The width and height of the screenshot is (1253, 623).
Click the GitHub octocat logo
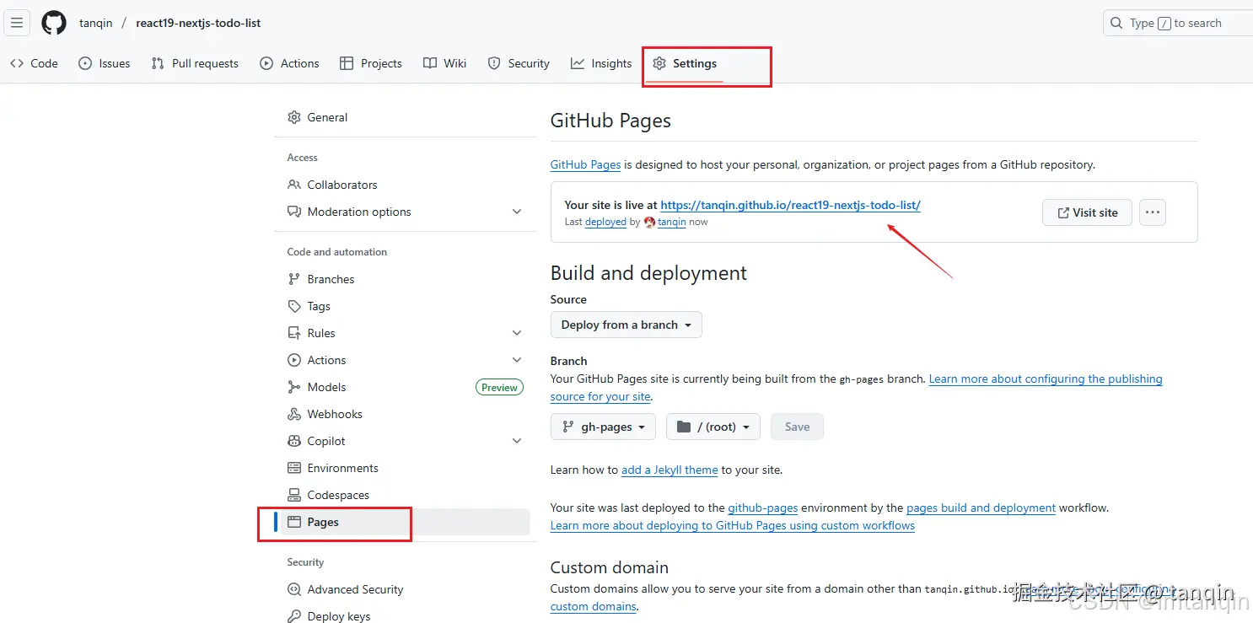[x=54, y=23]
